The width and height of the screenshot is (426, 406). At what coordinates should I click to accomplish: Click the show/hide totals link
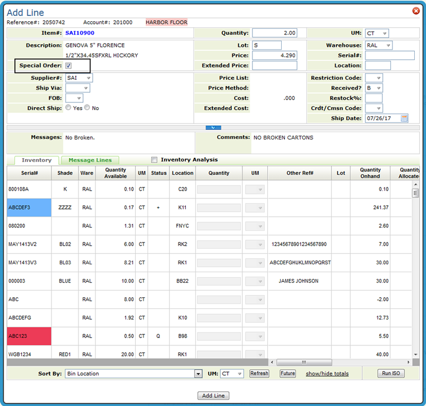[x=327, y=374]
